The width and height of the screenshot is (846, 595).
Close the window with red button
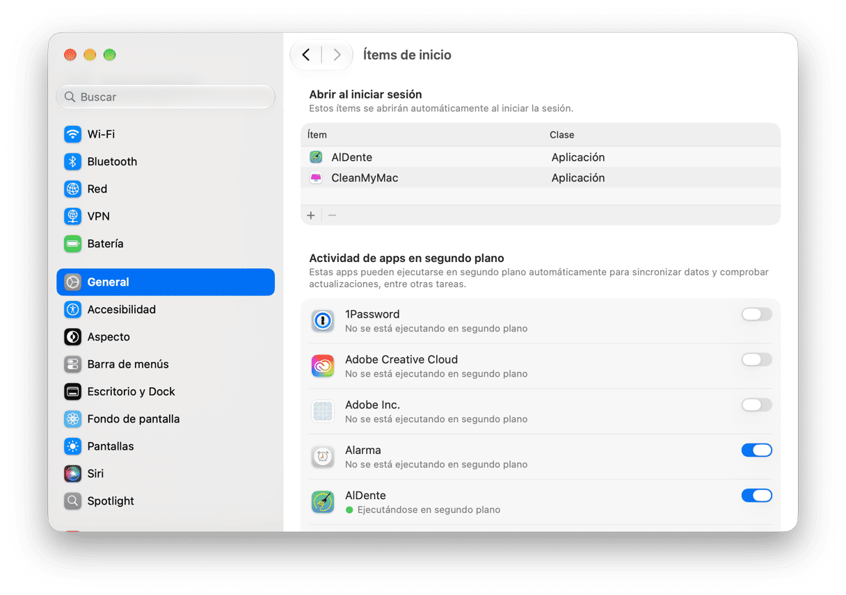pos(70,55)
